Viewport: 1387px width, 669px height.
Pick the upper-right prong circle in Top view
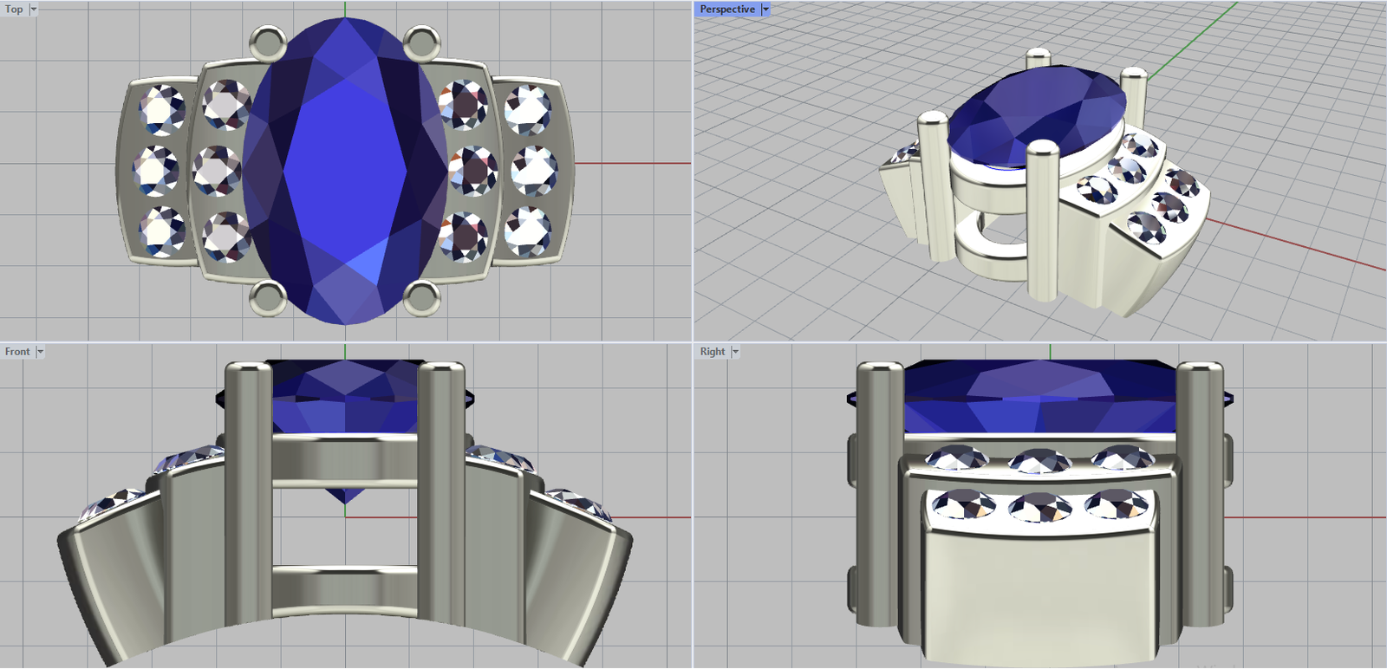point(421,42)
